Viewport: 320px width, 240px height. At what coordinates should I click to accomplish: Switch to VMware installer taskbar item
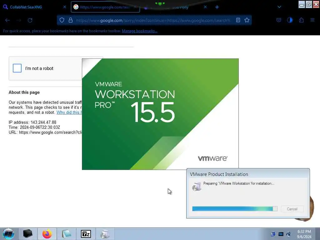[x=105, y=234]
